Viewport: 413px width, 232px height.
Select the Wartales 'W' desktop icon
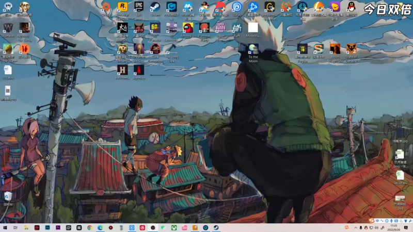pos(8,28)
